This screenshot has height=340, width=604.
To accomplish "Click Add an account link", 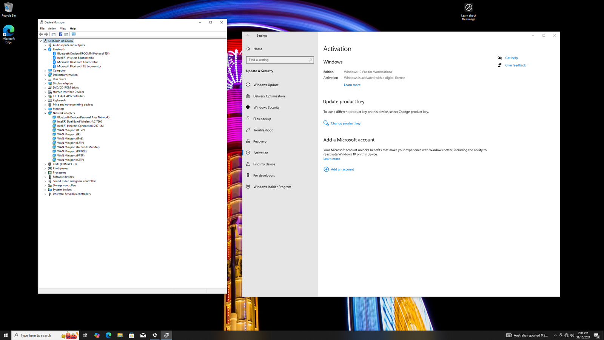I will pyautogui.click(x=342, y=170).
